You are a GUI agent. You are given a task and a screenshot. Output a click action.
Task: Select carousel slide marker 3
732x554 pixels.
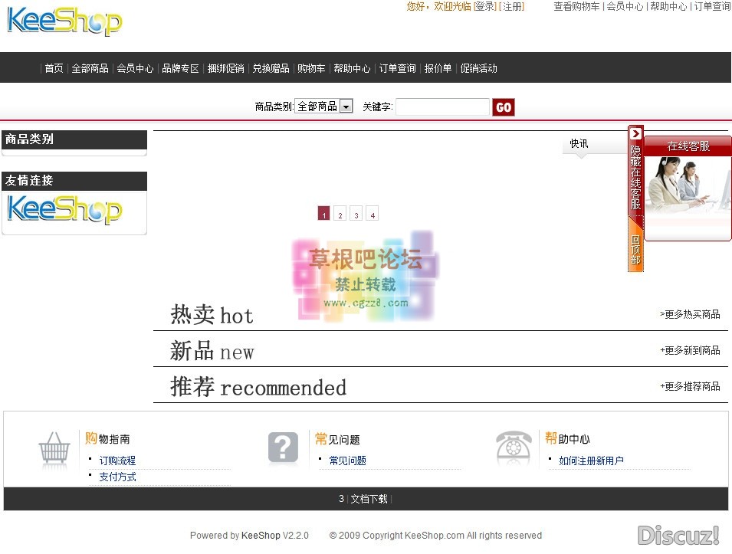pyautogui.click(x=356, y=215)
